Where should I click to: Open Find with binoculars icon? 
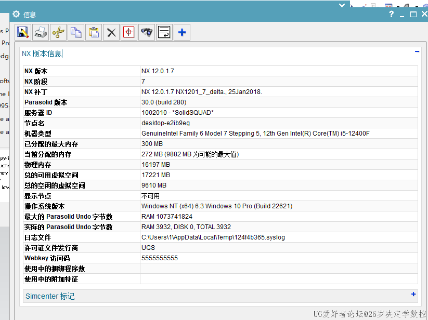tap(147, 32)
